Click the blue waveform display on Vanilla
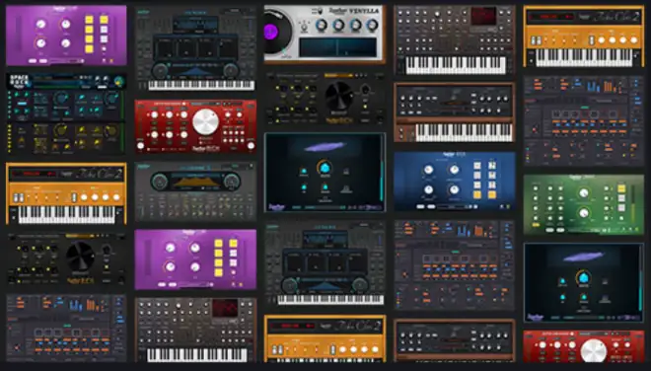 pyautogui.click(x=337, y=47)
